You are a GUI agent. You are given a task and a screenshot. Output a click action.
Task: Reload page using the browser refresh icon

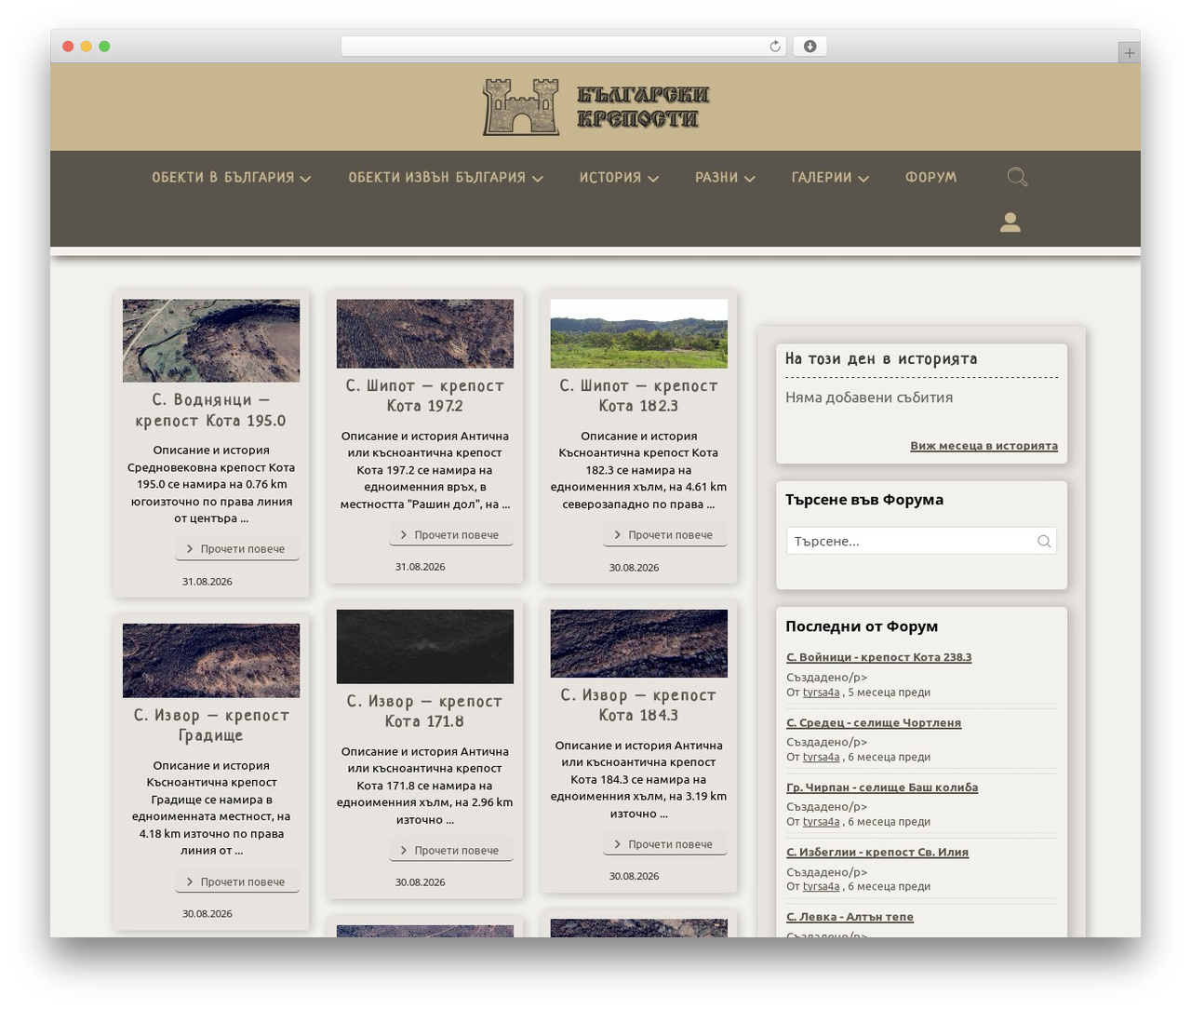(775, 47)
